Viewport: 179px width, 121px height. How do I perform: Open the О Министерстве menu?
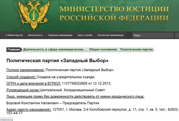(14, 35)
